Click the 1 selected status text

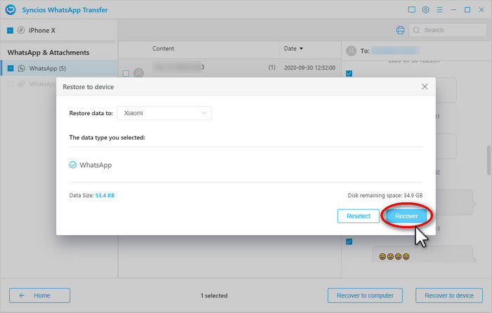[x=214, y=295]
